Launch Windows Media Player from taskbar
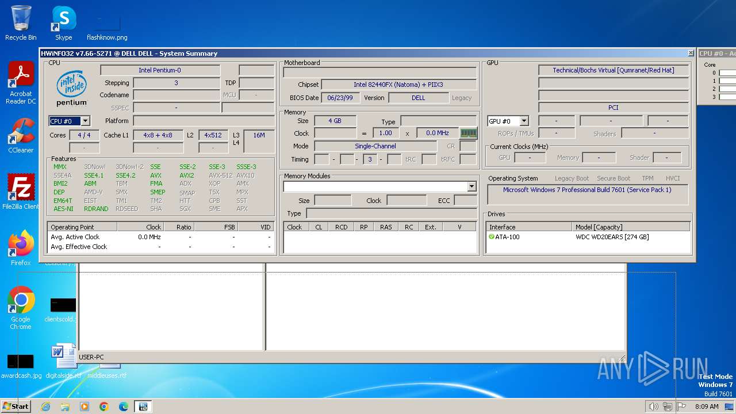Viewport: 736px width, 414px height. tap(85, 407)
